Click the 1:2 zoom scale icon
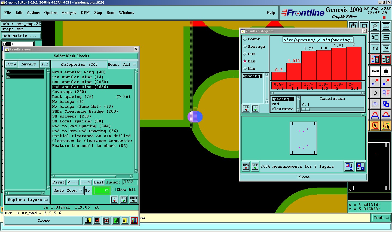 tap(375, 48)
